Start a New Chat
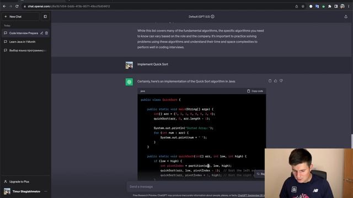Viewport: 353px width, 198px height. (x=20, y=16)
